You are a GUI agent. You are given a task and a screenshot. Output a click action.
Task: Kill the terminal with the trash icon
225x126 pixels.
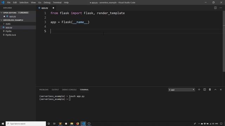210,90
